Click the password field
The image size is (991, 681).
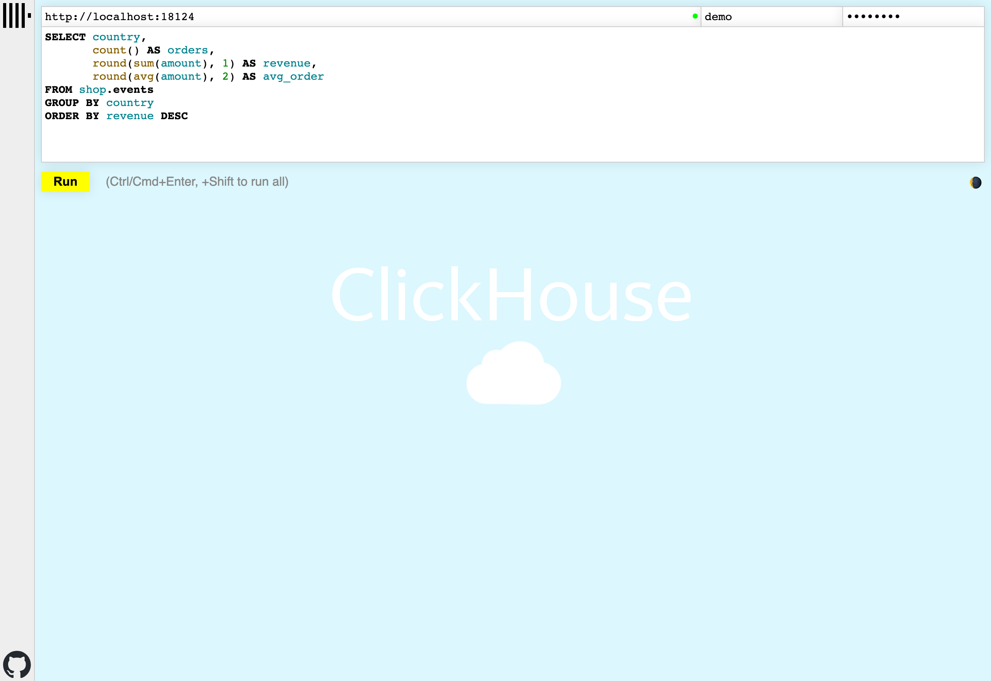tap(913, 17)
